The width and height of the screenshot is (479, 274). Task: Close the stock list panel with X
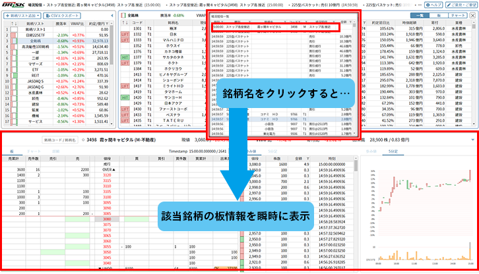click(472, 16)
